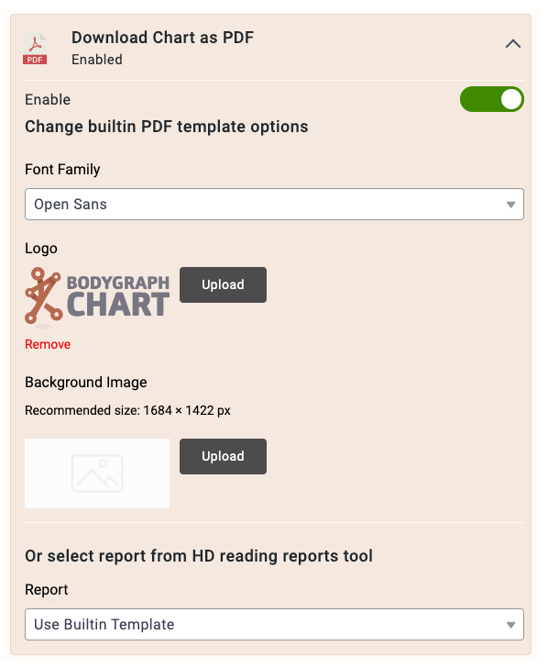
Task: Remove the current logo
Action: click(x=48, y=344)
